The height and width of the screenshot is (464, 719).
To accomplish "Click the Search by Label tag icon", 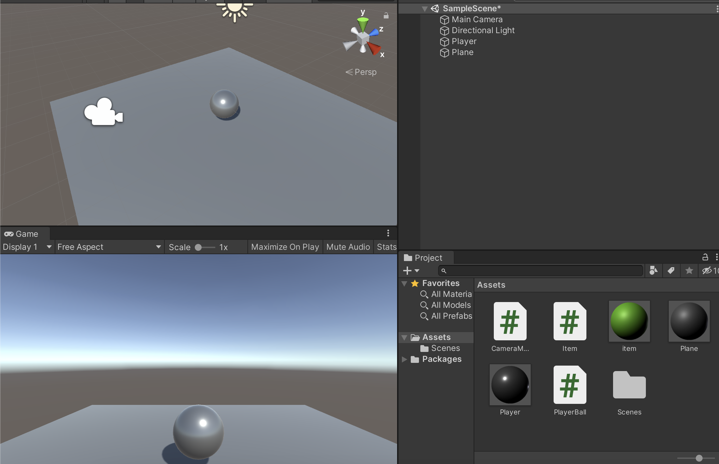I will [671, 271].
